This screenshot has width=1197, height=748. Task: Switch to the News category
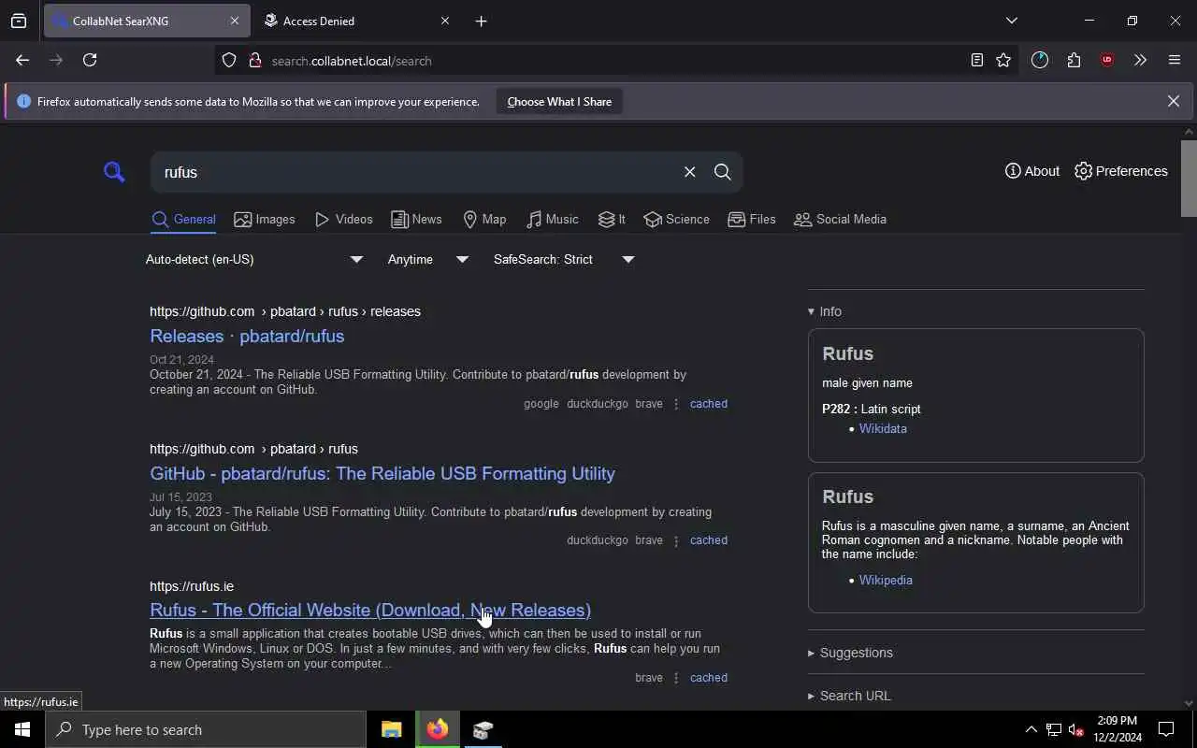[x=416, y=220]
